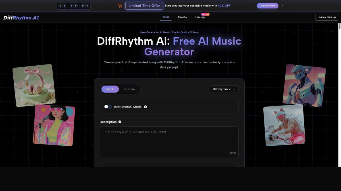Click the countdown timer in banner
Screen dimensions: 341x191
(74, 6)
